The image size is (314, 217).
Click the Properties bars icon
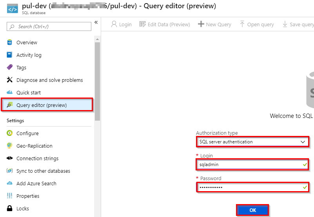(9, 196)
